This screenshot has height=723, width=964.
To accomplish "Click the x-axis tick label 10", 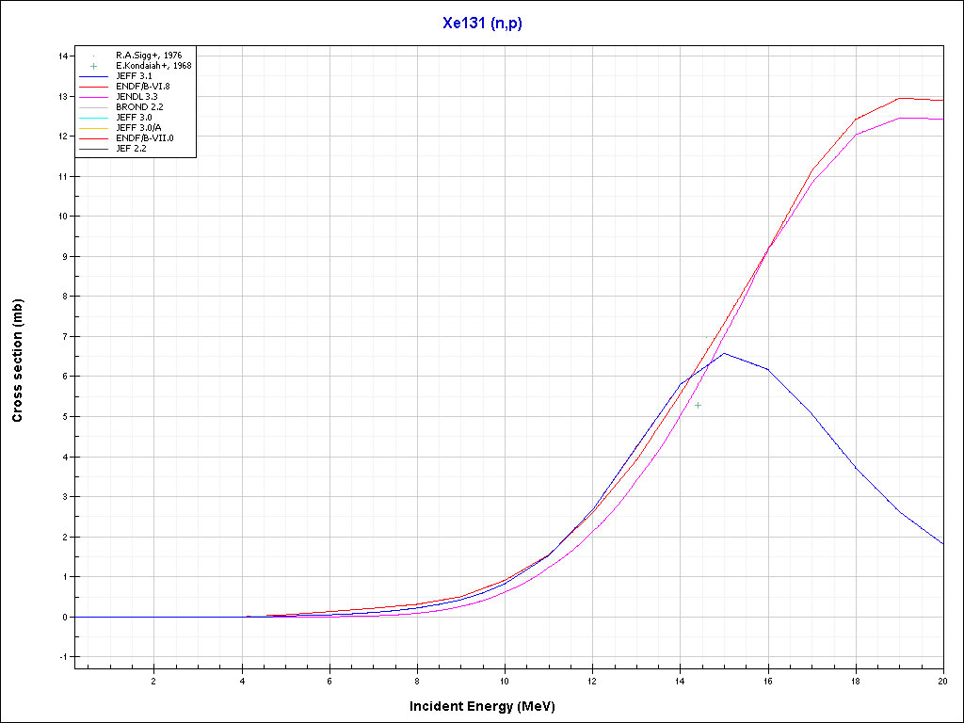I will point(505,680).
